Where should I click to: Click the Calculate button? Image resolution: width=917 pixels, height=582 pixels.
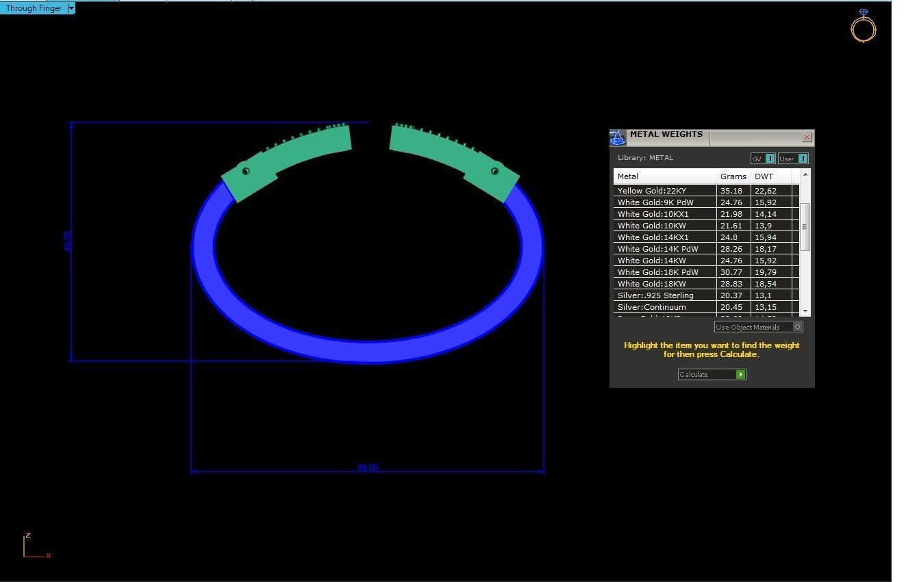pyautogui.click(x=712, y=374)
